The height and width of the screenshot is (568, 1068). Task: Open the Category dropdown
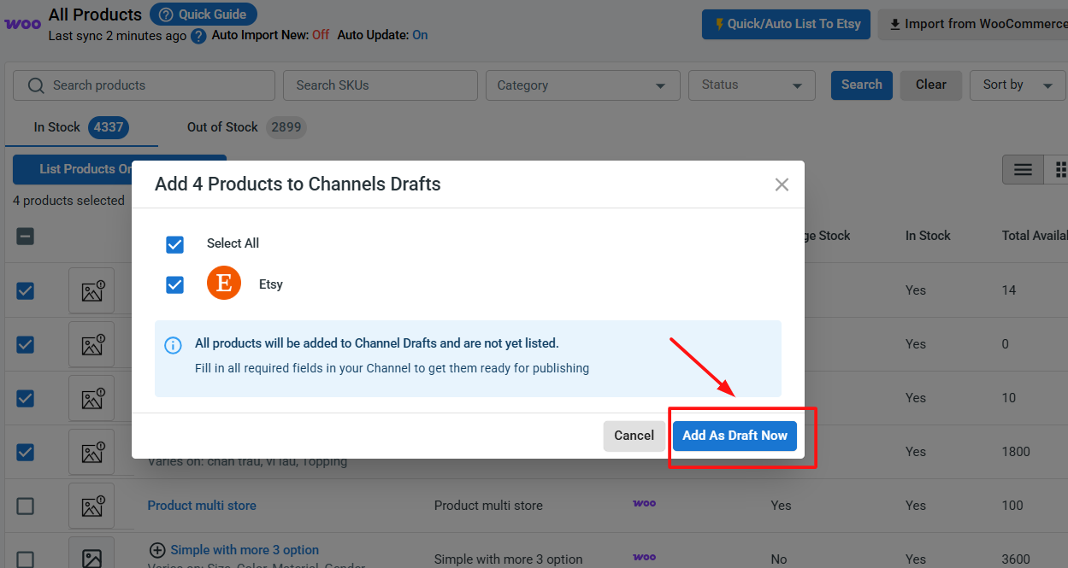[583, 85]
